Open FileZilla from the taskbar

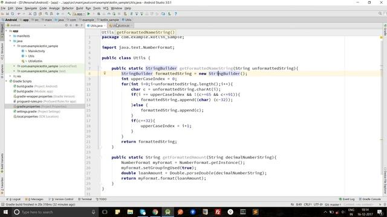pyautogui.click(x=218, y=212)
